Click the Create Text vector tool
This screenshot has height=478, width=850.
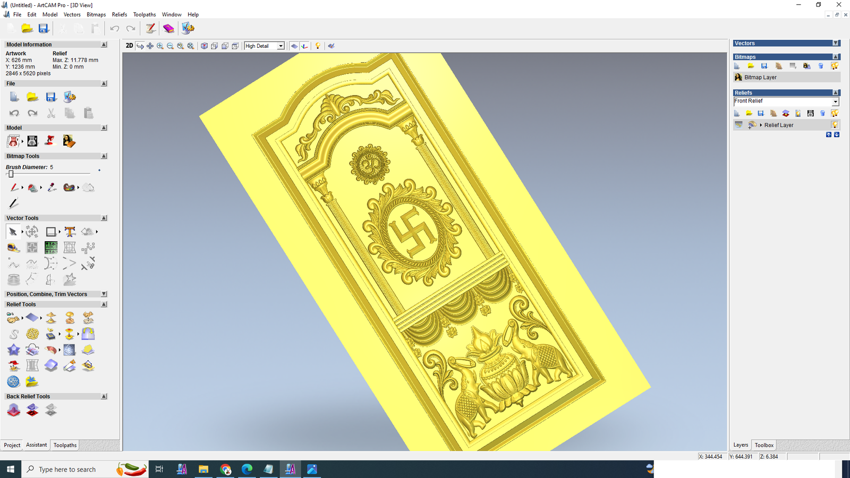[70, 232]
